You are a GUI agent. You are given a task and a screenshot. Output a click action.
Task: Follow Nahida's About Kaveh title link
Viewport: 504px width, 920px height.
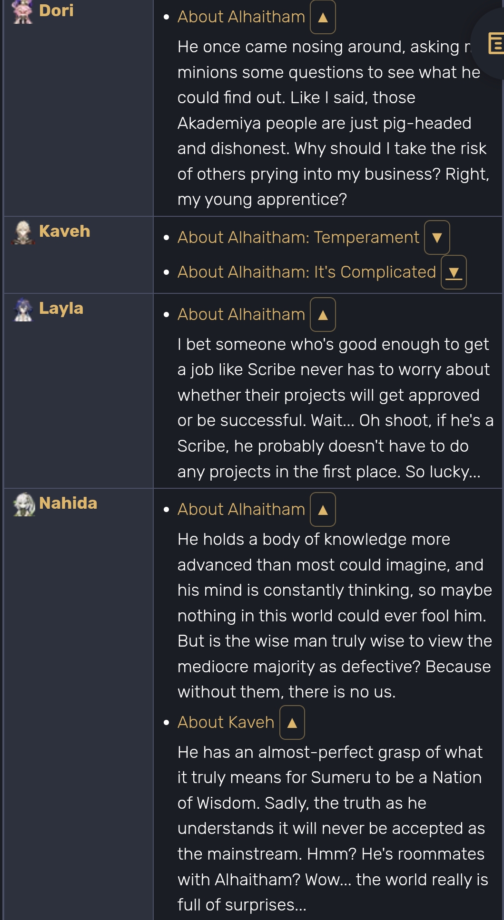click(x=226, y=722)
